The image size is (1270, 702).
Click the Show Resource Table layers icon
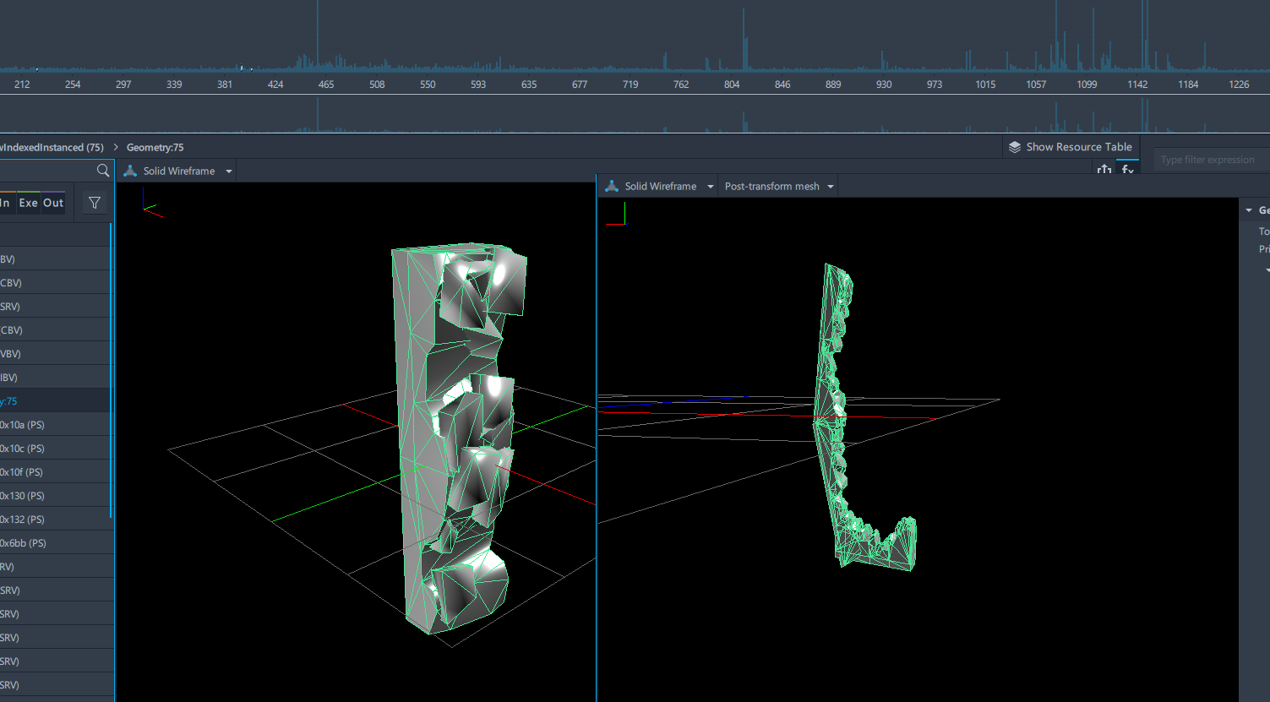(x=1015, y=147)
